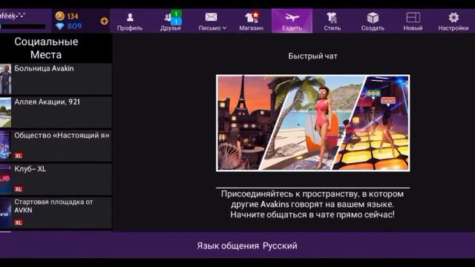Tap the gold coin balance 134
The width and height of the screenshot is (475, 267).
click(x=67, y=16)
